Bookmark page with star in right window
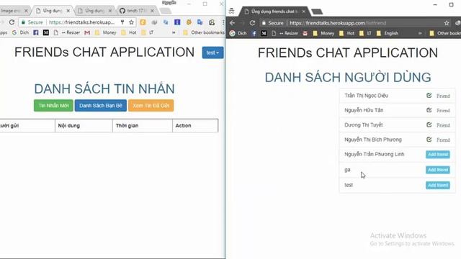Viewport: 461px width, 259px height. point(447,23)
